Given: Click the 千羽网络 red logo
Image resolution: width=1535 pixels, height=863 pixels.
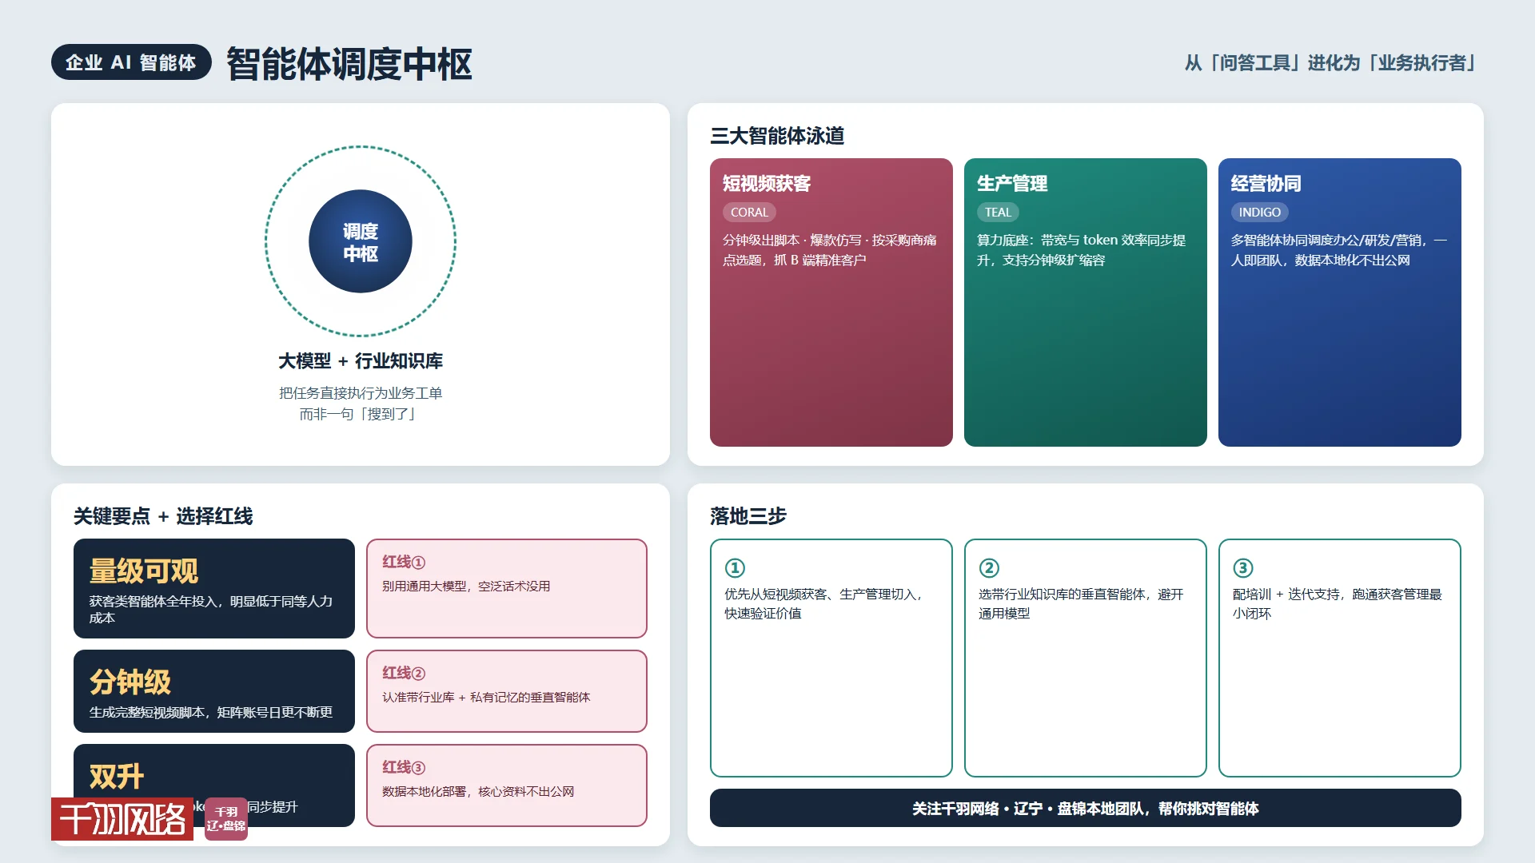Looking at the screenshot, I should tap(122, 819).
